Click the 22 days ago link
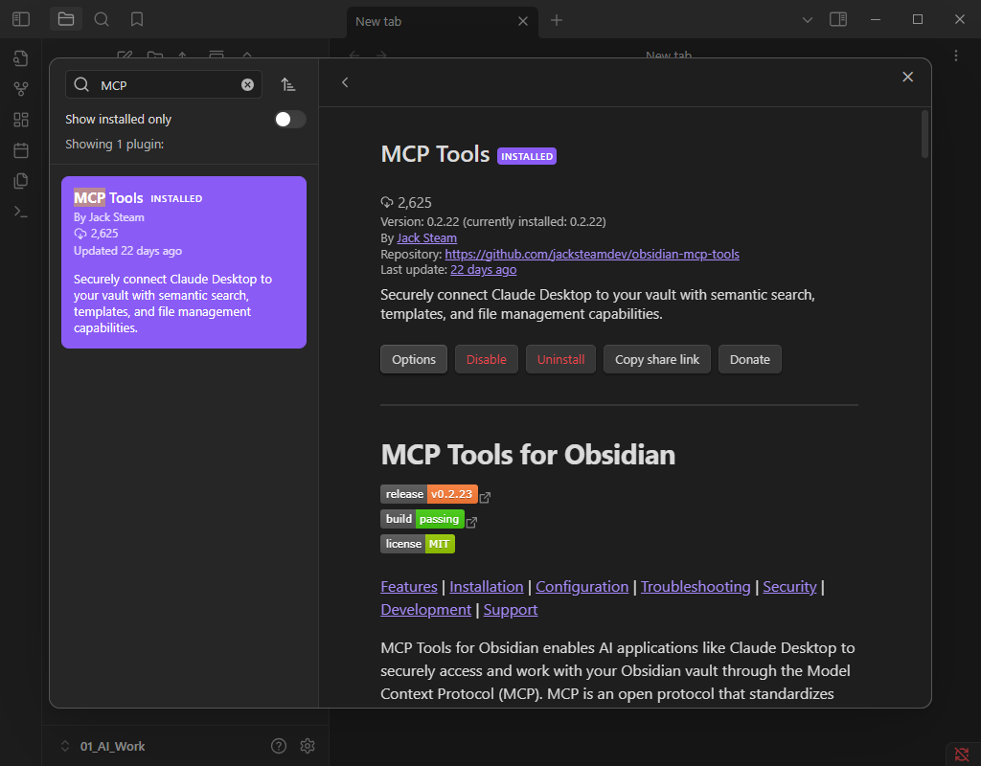Image resolution: width=981 pixels, height=766 pixels. pyautogui.click(x=483, y=270)
